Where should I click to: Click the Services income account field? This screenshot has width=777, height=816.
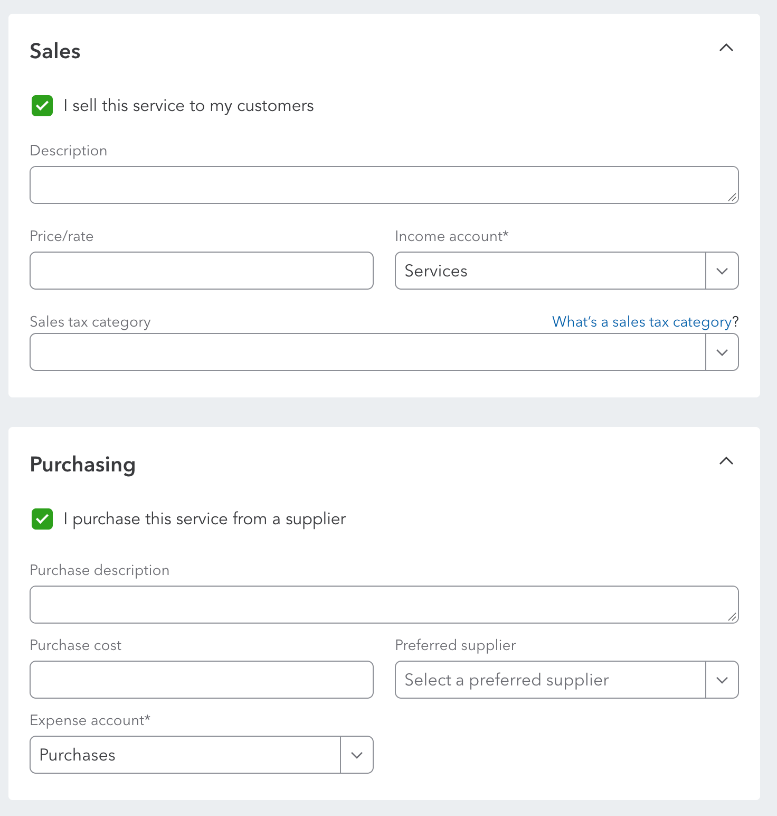(x=551, y=271)
